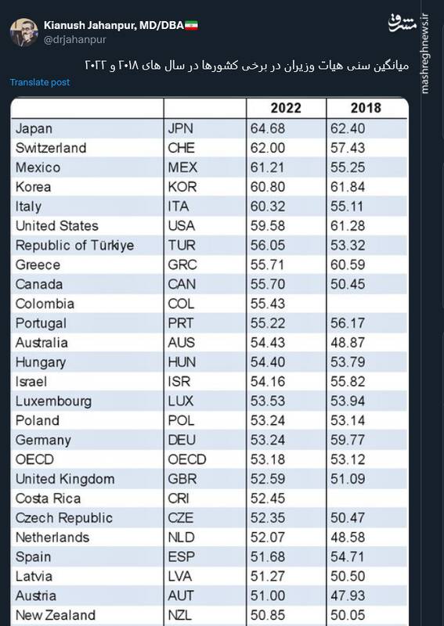Open the @drjahanpur handle link

click(x=75, y=40)
